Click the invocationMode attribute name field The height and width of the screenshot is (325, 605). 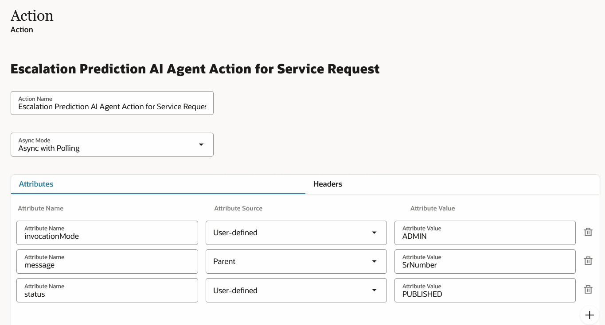pyautogui.click(x=107, y=236)
